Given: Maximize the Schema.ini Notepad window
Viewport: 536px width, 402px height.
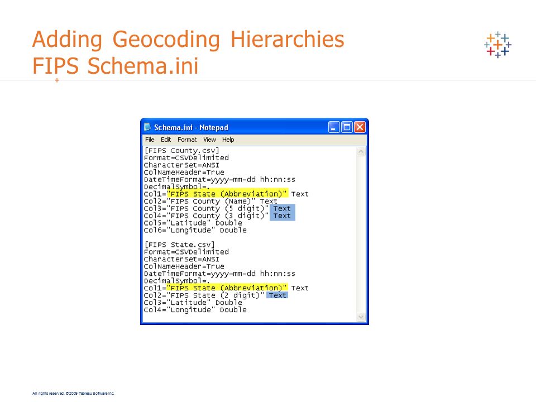Looking at the screenshot, I should 347,127.
